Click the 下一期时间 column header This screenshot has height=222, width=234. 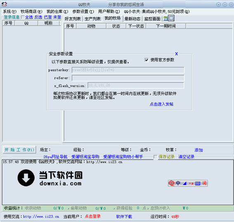[x=166, y=26]
